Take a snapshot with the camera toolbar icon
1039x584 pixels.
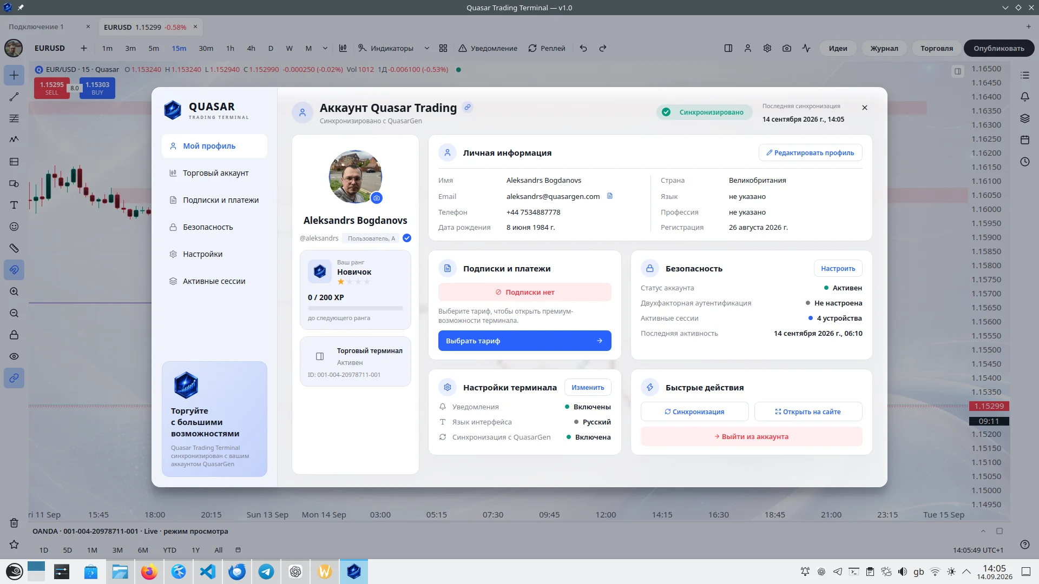coord(787,48)
